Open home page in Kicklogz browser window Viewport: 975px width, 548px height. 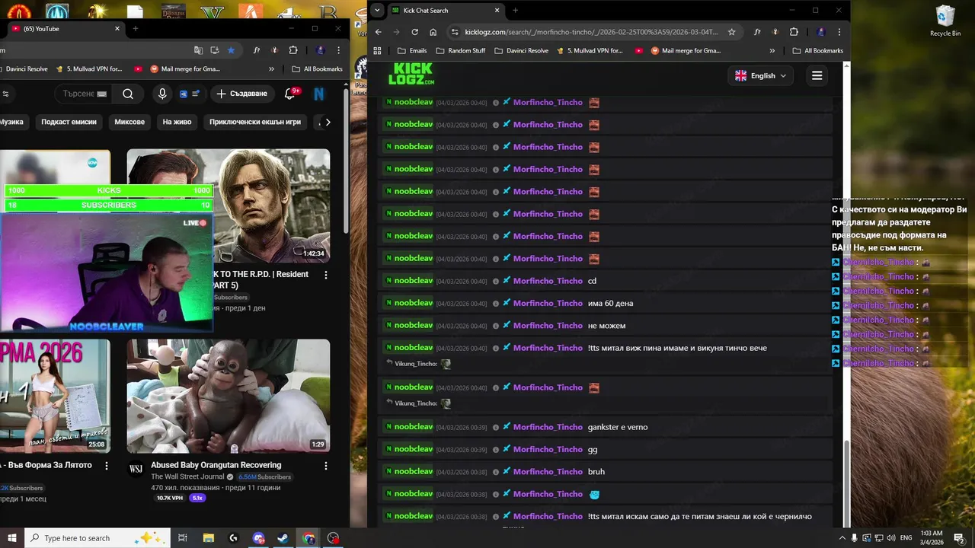pos(433,32)
